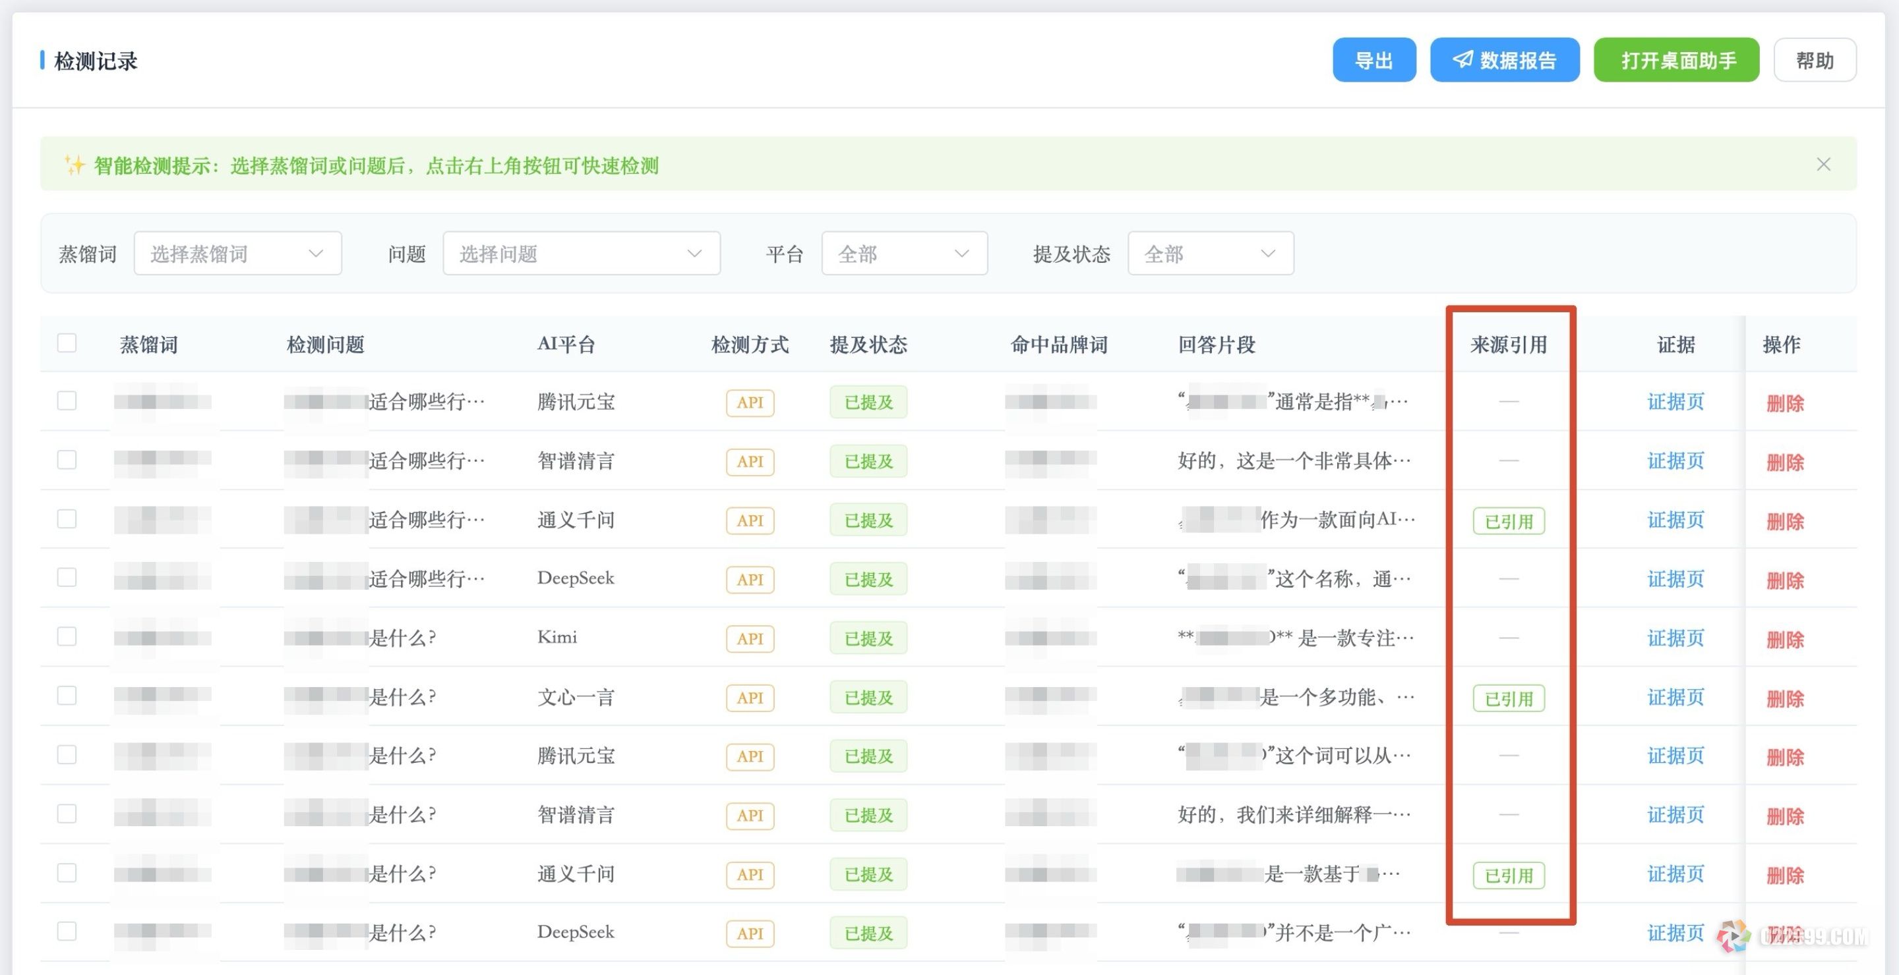Open the 数据报告 data report
1899x975 pixels.
pyautogui.click(x=1504, y=61)
